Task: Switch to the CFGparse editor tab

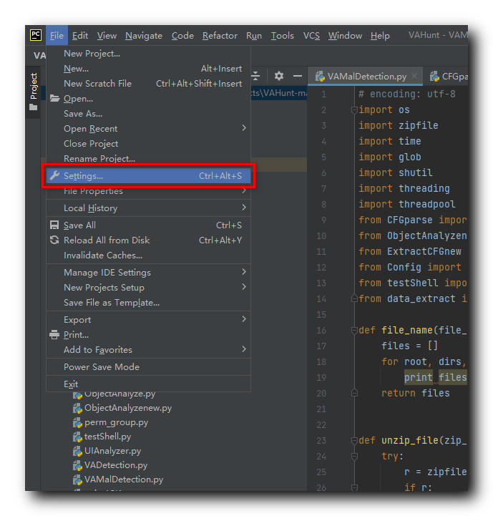Action: (x=447, y=77)
